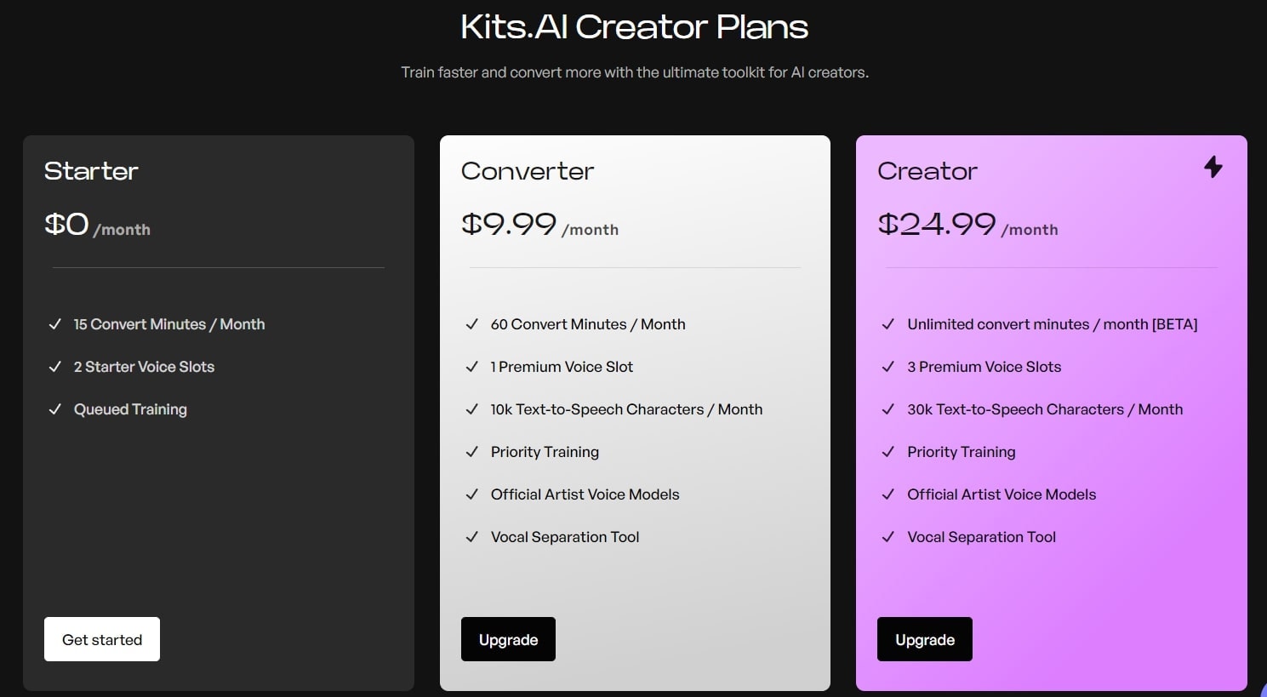Click Official Artist Voice Models in Creator plan
The width and height of the screenshot is (1267, 697).
pyautogui.click(x=1002, y=494)
